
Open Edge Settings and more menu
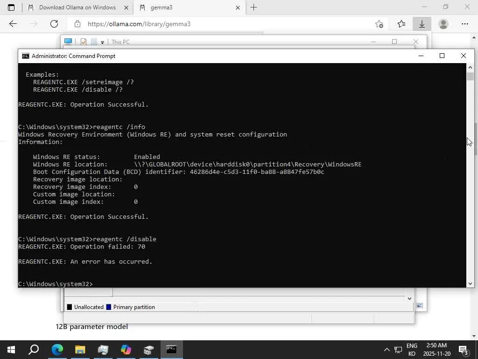pyautogui.click(x=465, y=24)
